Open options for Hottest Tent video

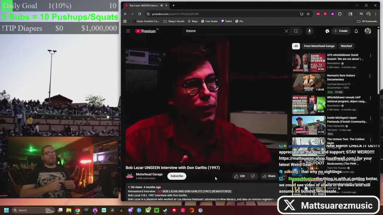click(x=370, y=140)
